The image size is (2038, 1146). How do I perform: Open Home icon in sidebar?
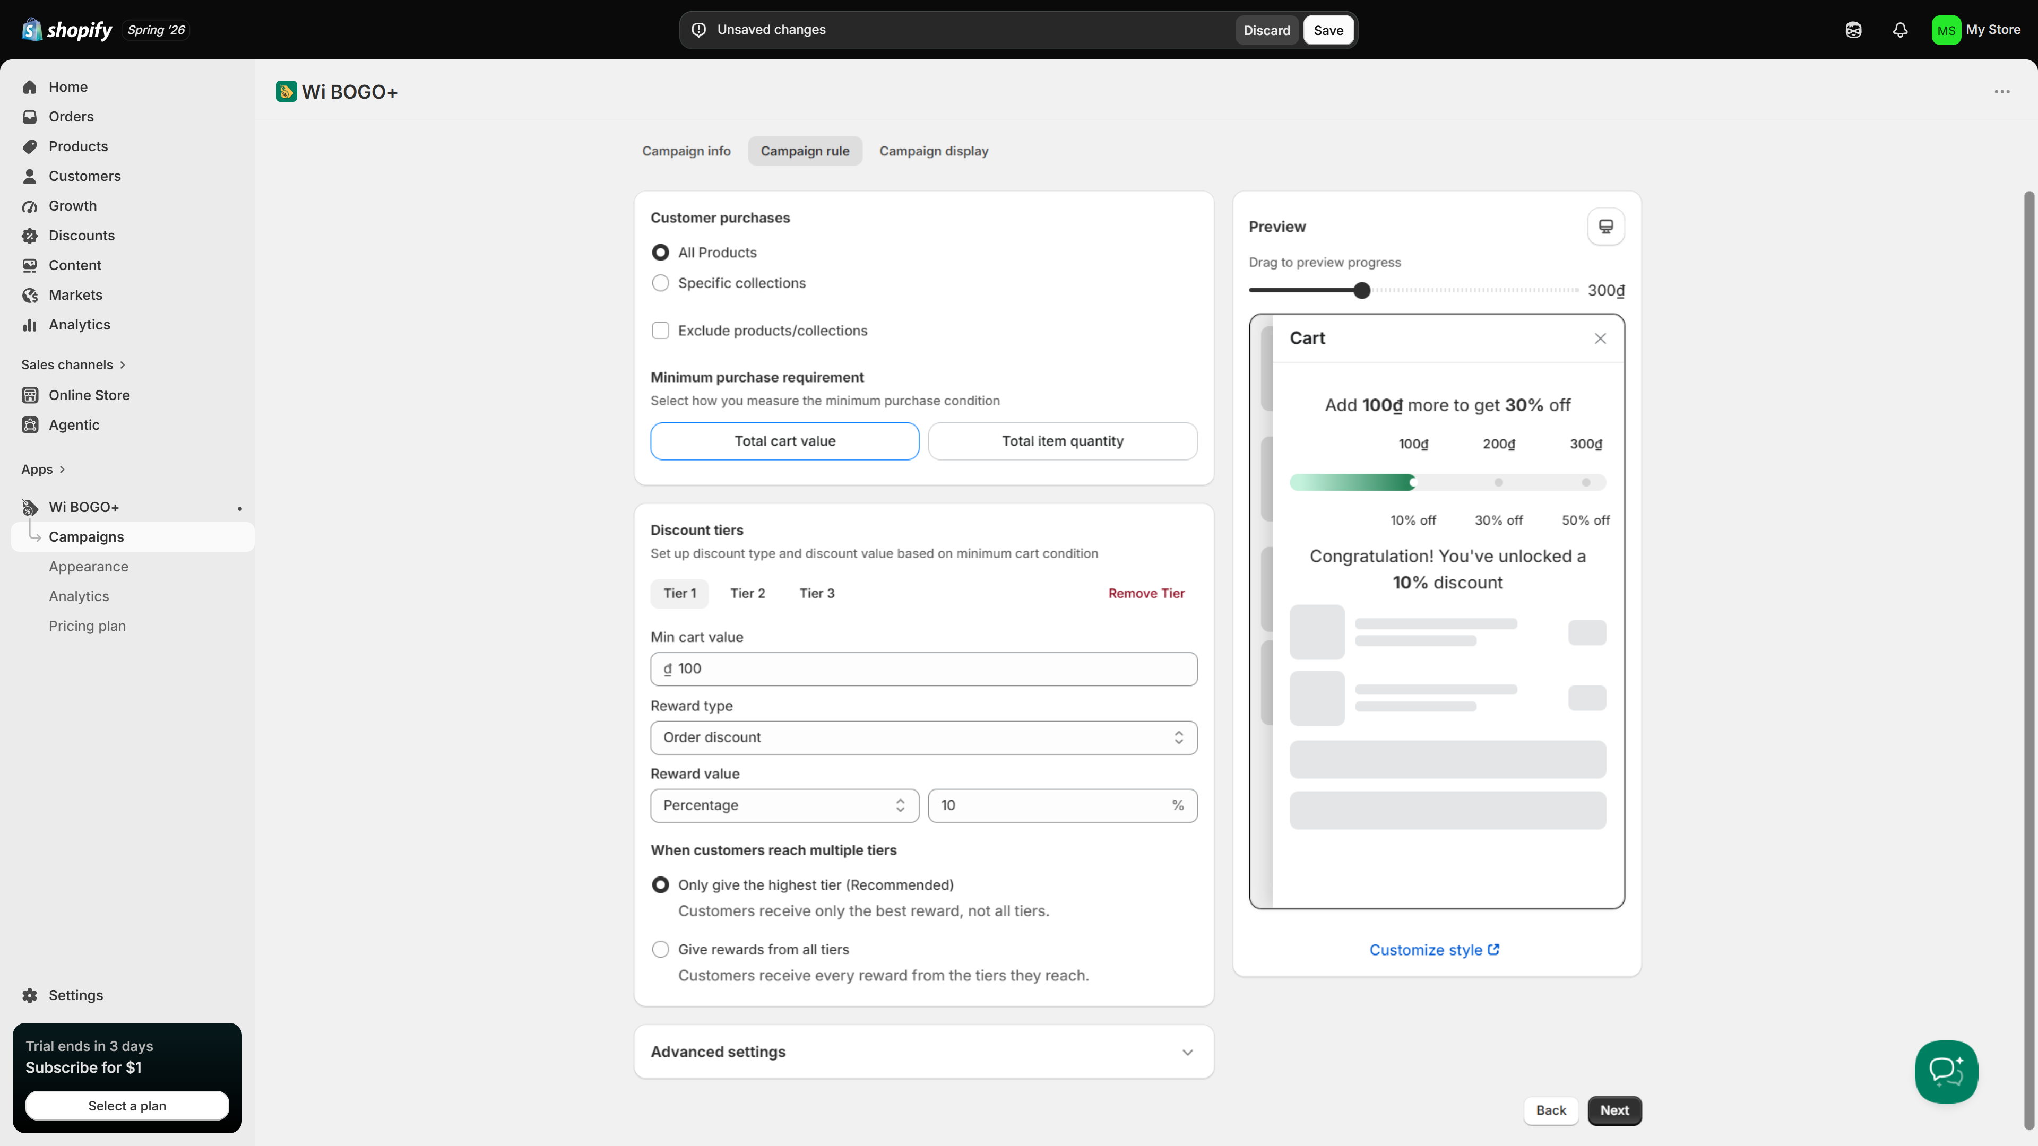point(30,87)
